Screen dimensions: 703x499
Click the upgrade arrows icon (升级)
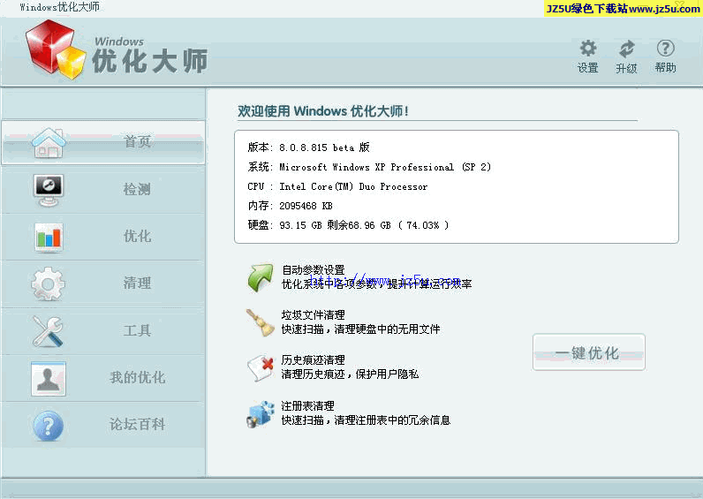tap(626, 49)
